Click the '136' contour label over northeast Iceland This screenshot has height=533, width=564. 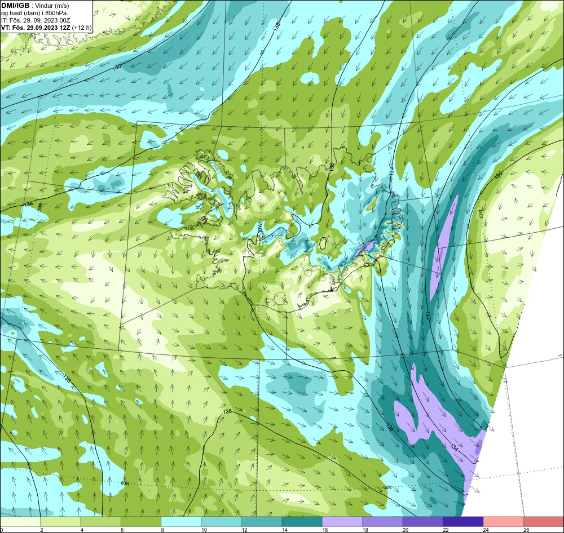332,167
